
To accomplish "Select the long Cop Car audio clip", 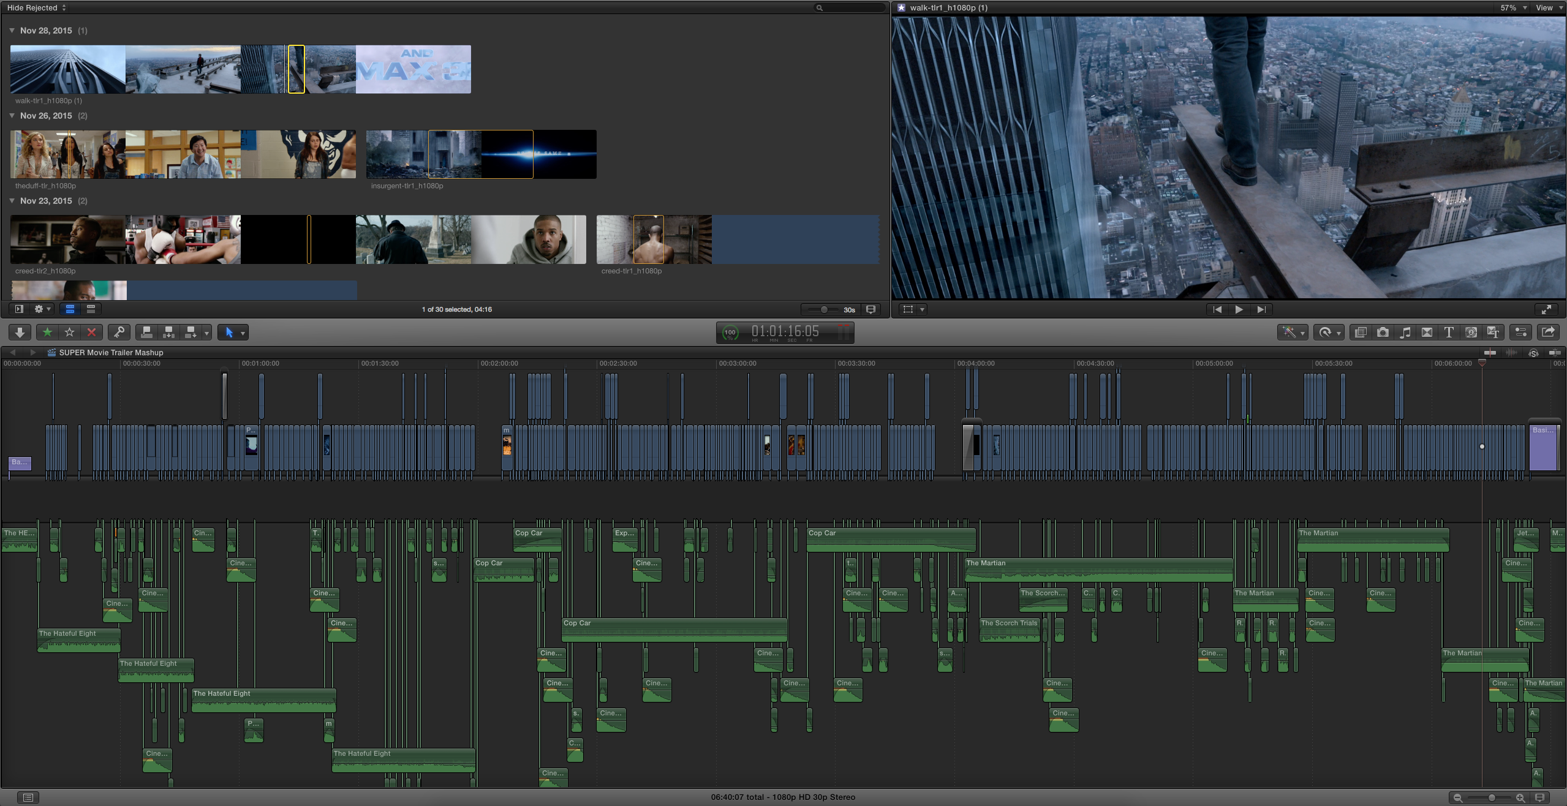I will pyautogui.click(x=674, y=629).
